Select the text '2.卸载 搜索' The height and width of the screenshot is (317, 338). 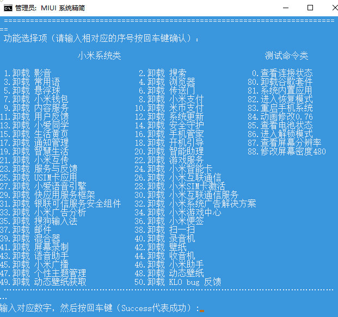[x=163, y=73]
